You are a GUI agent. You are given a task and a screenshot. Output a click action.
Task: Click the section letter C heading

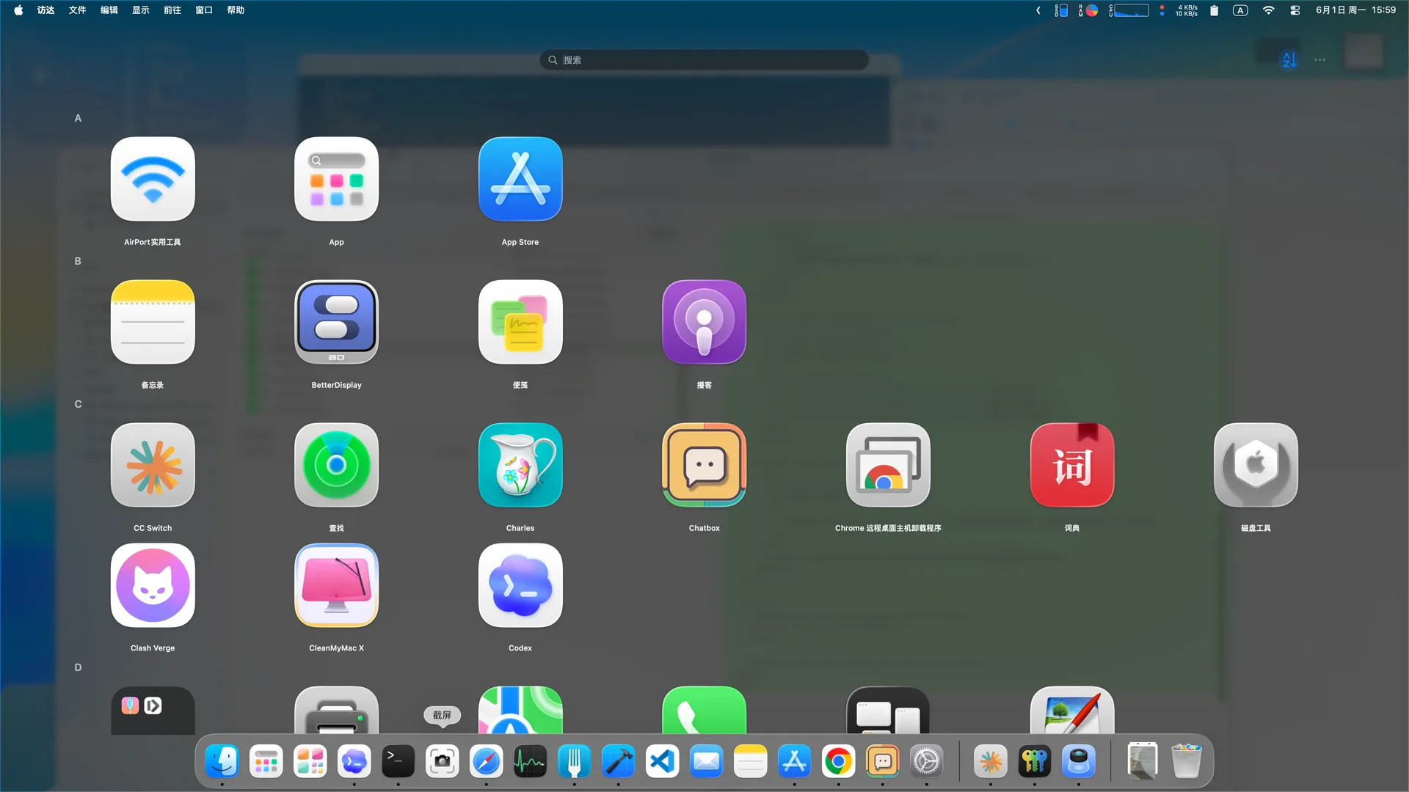[x=78, y=403]
